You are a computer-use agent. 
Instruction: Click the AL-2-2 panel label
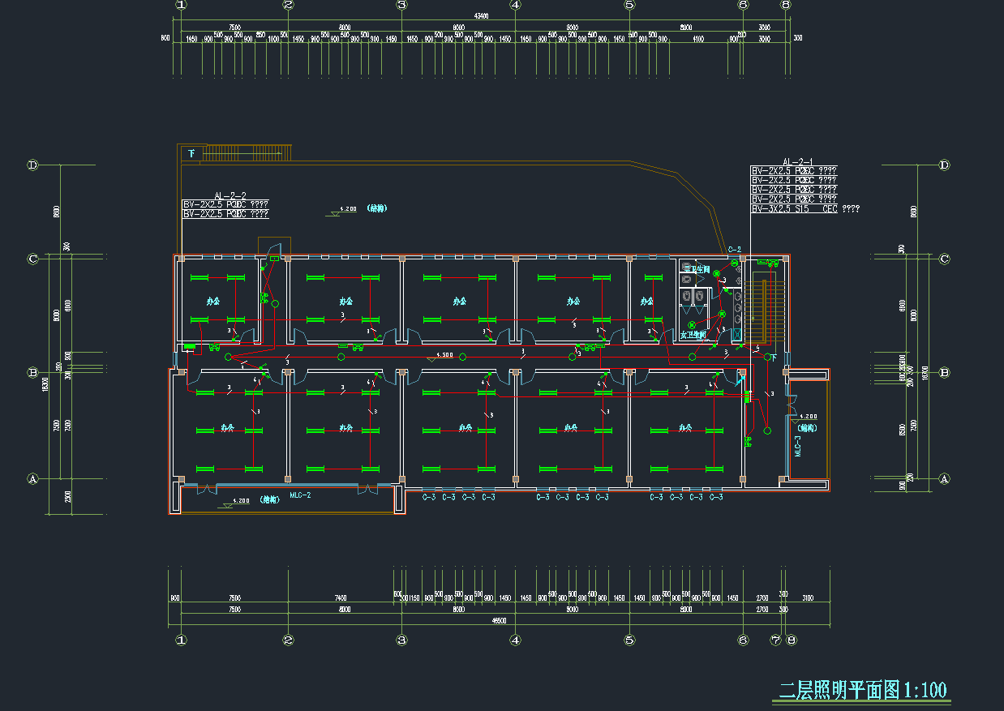[230, 195]
